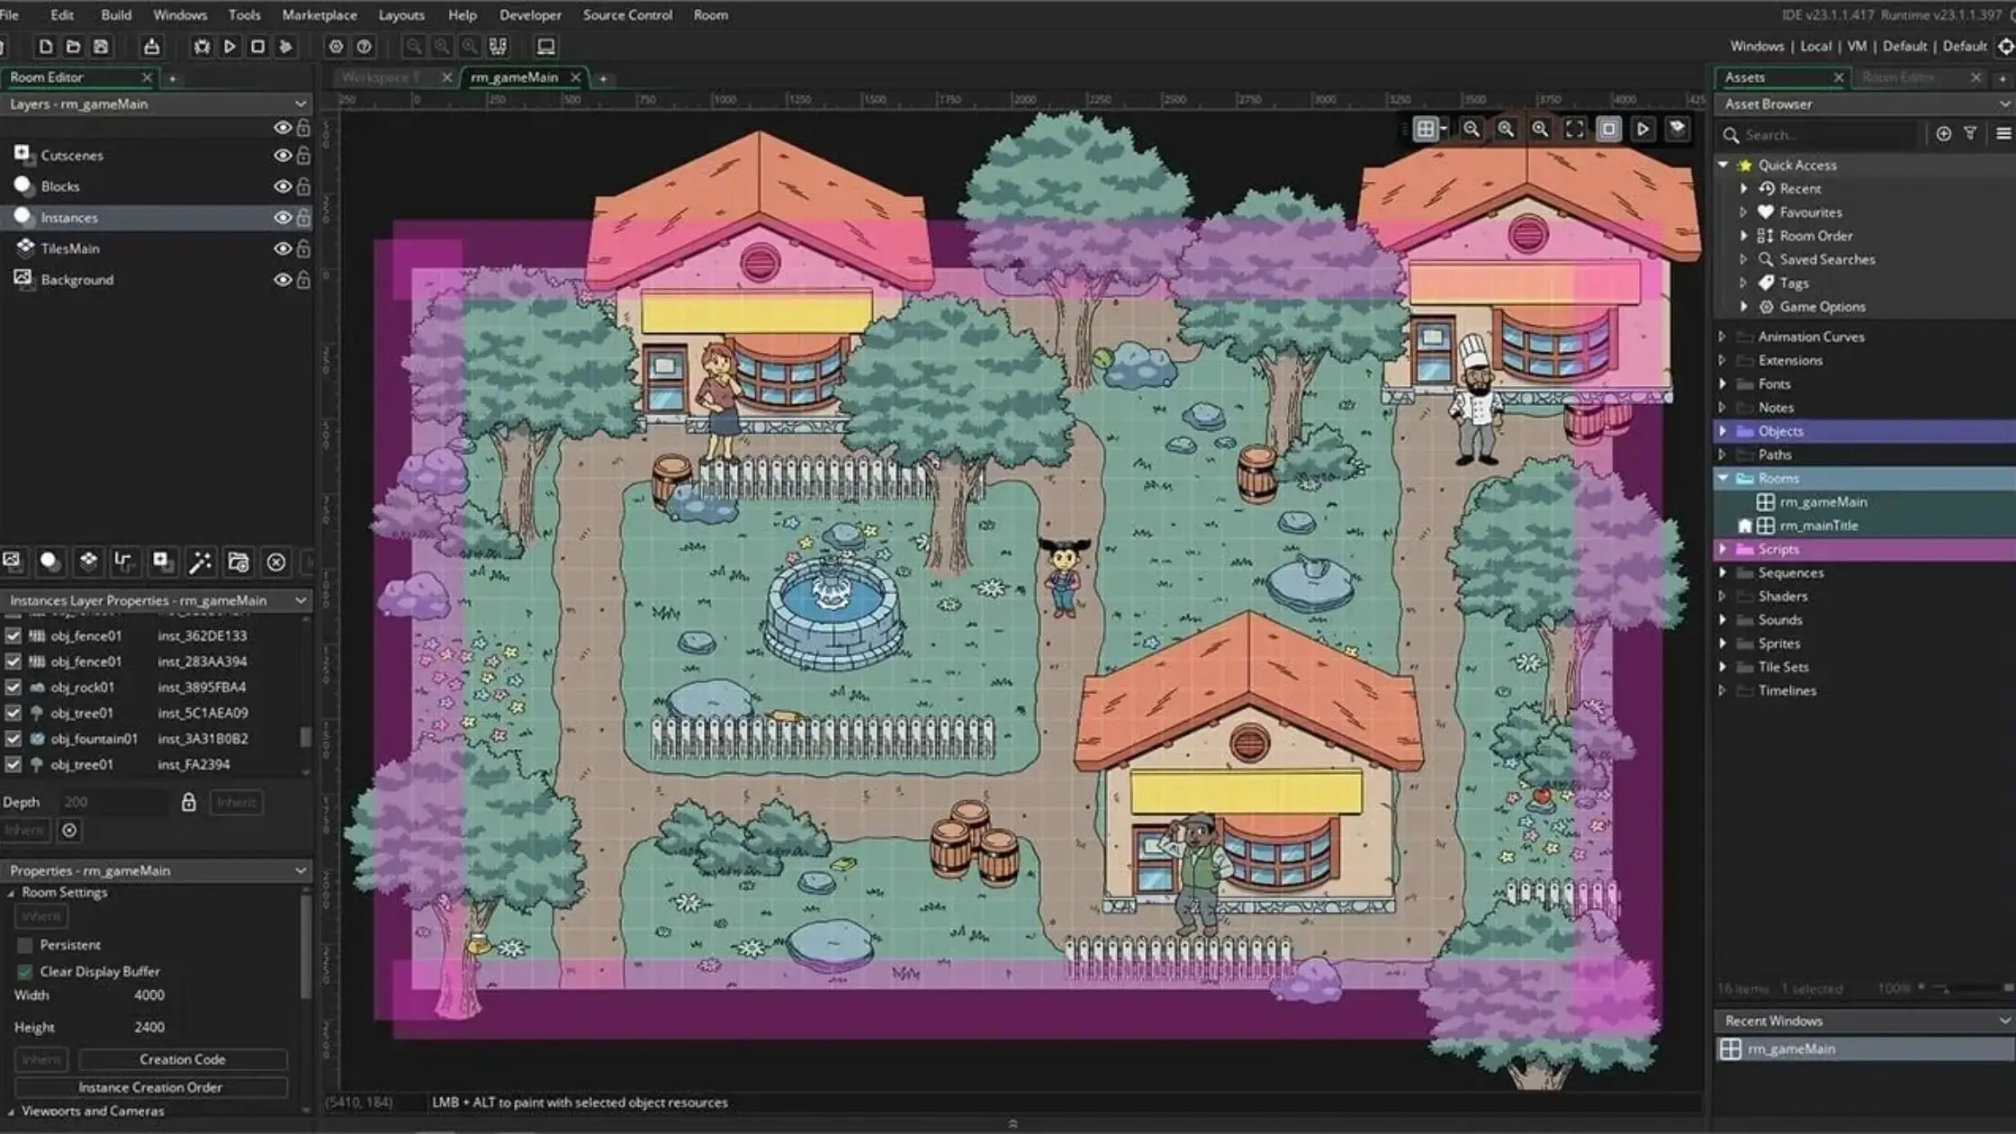Stop the game using the stop icon
This screenshot has width=2016, height=1134.
point(257,46)
